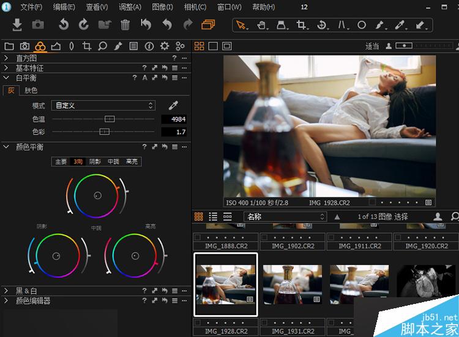Click the 阴影 button in color balance

click(95, 161)
